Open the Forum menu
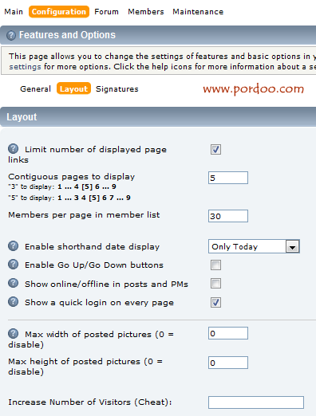This screenshot has width=316, height=416. click(x=106, y=12)
